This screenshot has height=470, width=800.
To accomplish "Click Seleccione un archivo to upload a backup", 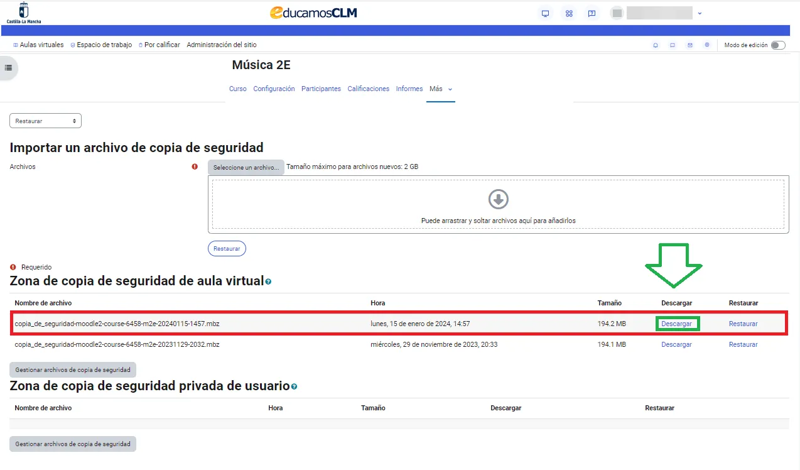I will point(246,167).
